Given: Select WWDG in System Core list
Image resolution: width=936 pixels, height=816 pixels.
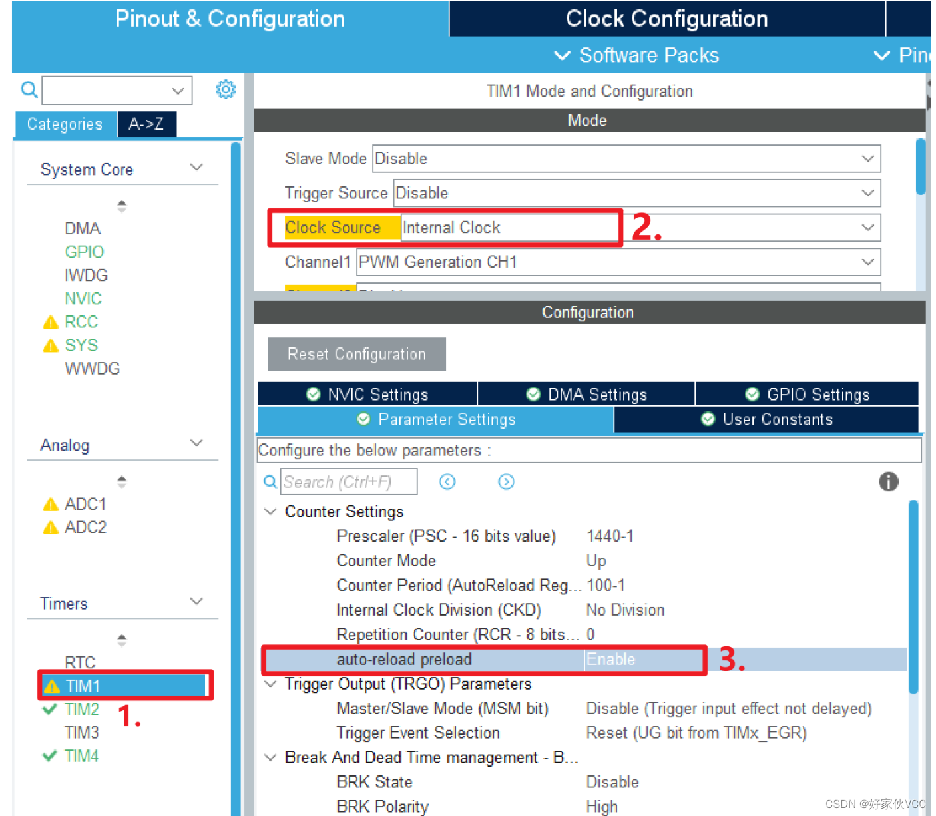Looking at the screenshot, I should 92,368.
